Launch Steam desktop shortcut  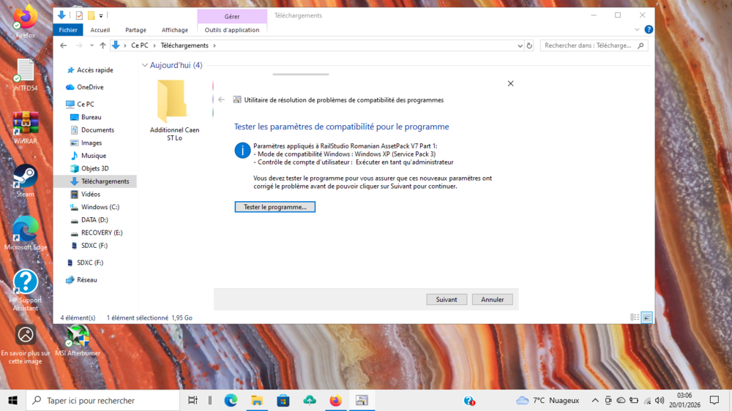25,181
